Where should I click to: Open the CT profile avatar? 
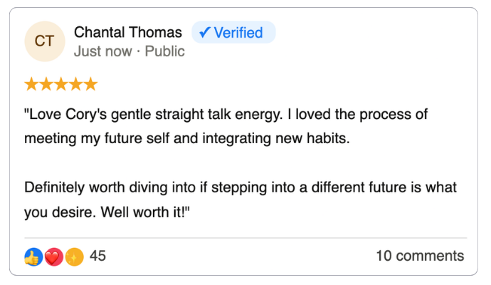pyautogui.click(x=44, y=41)
